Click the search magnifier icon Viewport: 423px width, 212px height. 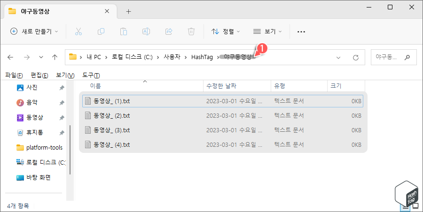407,57
